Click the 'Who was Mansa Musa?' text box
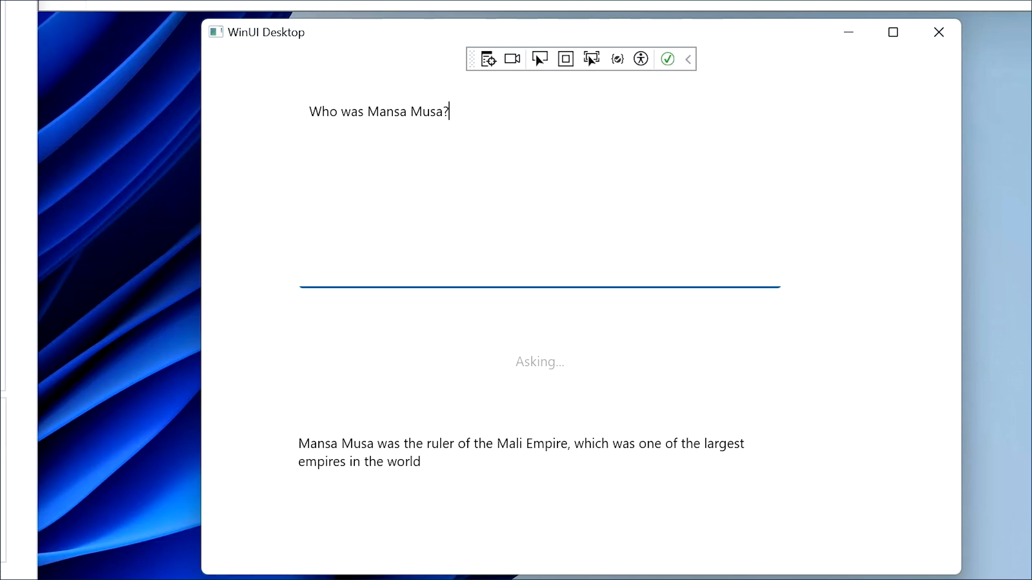1032x580 pixels. 539,193
